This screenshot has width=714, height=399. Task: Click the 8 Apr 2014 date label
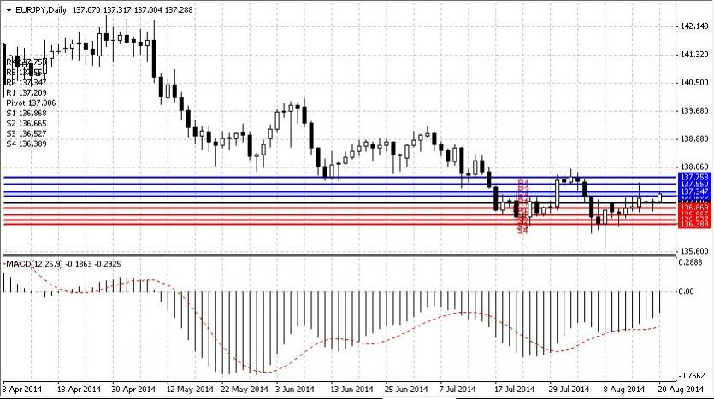[21, 390]
